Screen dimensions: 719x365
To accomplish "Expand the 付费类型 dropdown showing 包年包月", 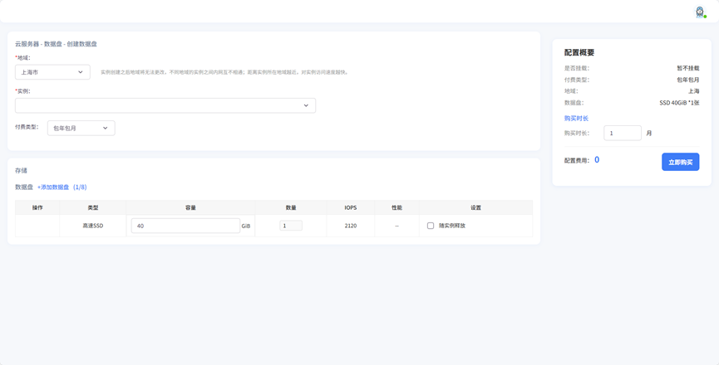I will (x=81, y=128).
